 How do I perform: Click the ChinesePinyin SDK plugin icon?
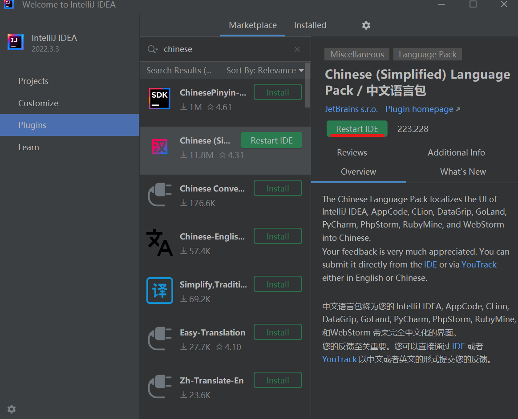pyautogui.click(x=160, y=99)
